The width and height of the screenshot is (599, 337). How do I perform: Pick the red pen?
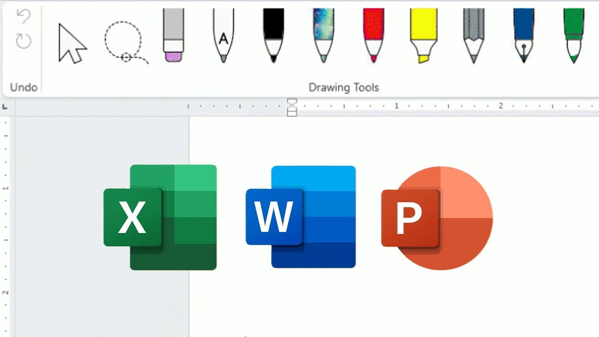(373, 35)
